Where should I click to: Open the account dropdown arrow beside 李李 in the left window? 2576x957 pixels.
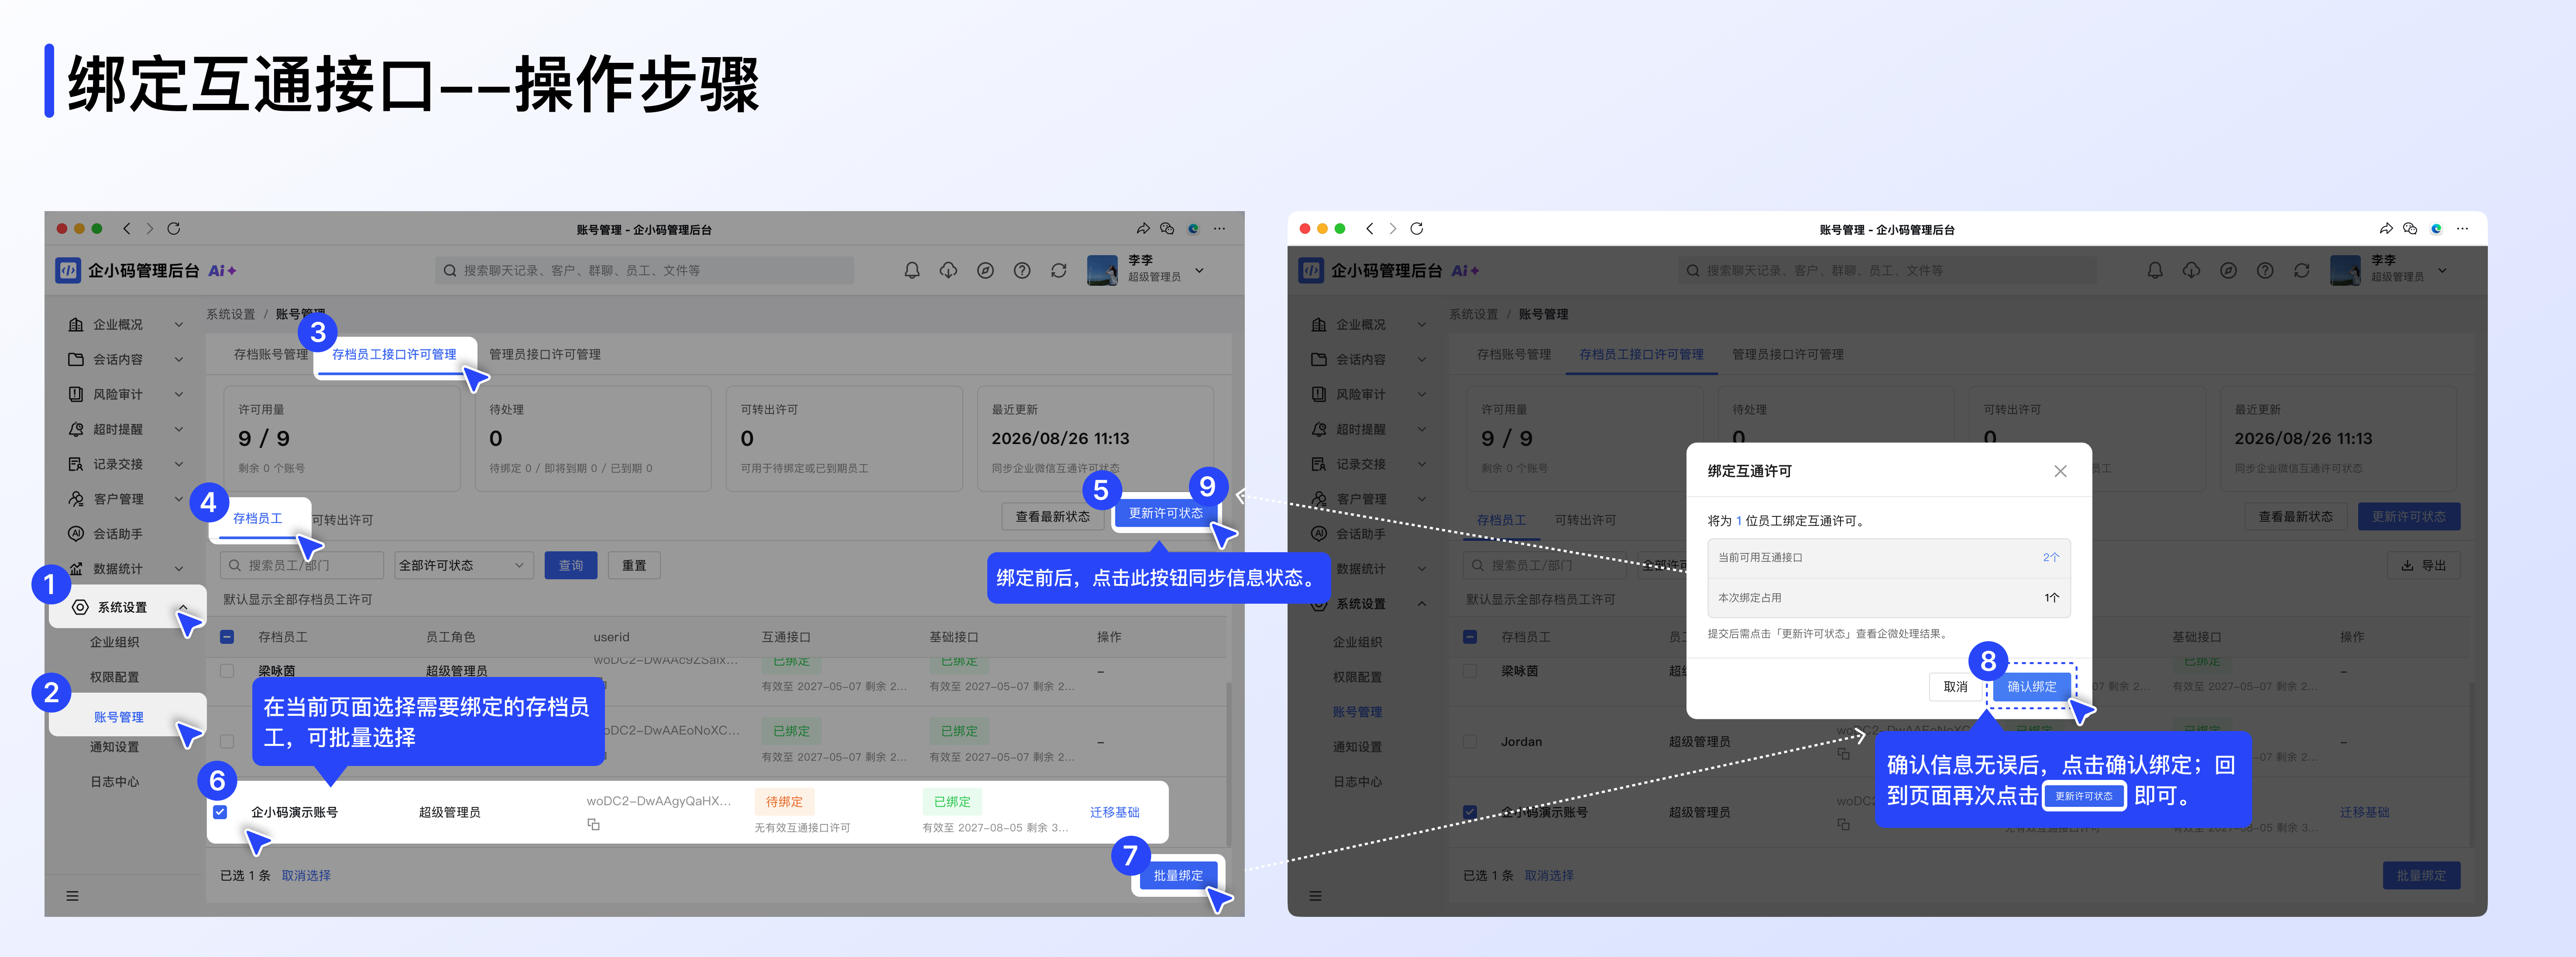click(1200, 271)
